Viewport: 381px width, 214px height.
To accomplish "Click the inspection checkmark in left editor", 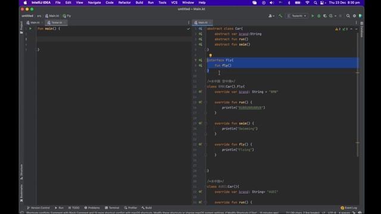I will click(188, 29).
